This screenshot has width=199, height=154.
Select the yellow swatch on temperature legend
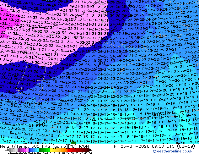click(x=51, y=150)
